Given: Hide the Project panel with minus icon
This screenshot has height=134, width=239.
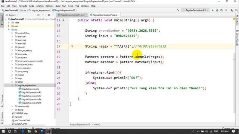Looking at the screenshot, I should (x=53, y=15).
